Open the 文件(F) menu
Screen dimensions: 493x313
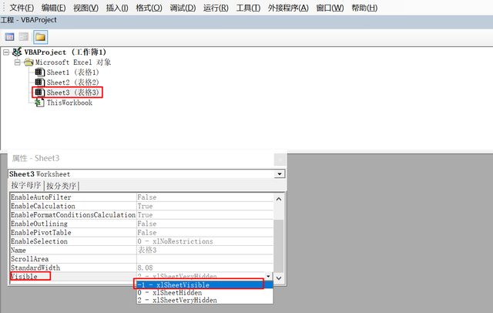(x=22, y=8)
